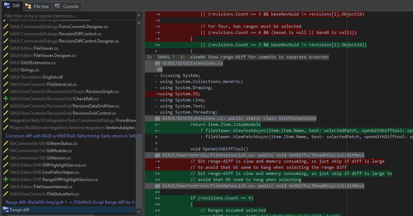
Task: Click the pencil icon next to English.xlf
Action: click(6, 77)
